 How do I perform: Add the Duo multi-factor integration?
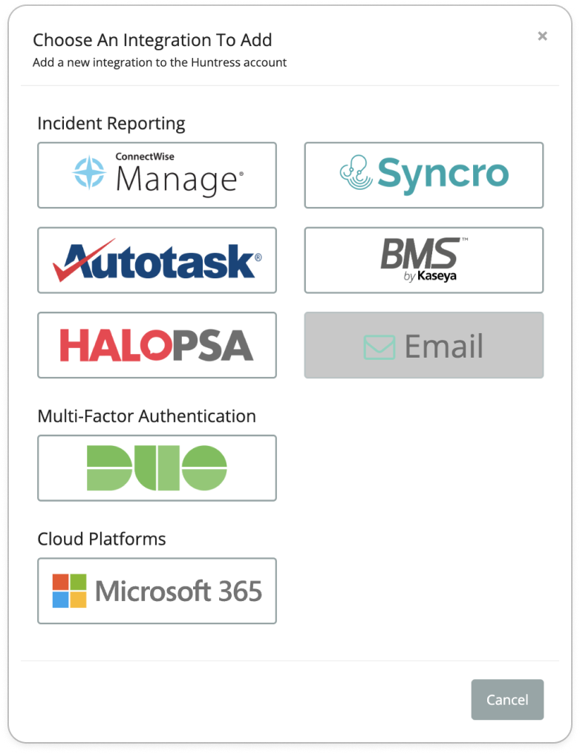[157, 468]
